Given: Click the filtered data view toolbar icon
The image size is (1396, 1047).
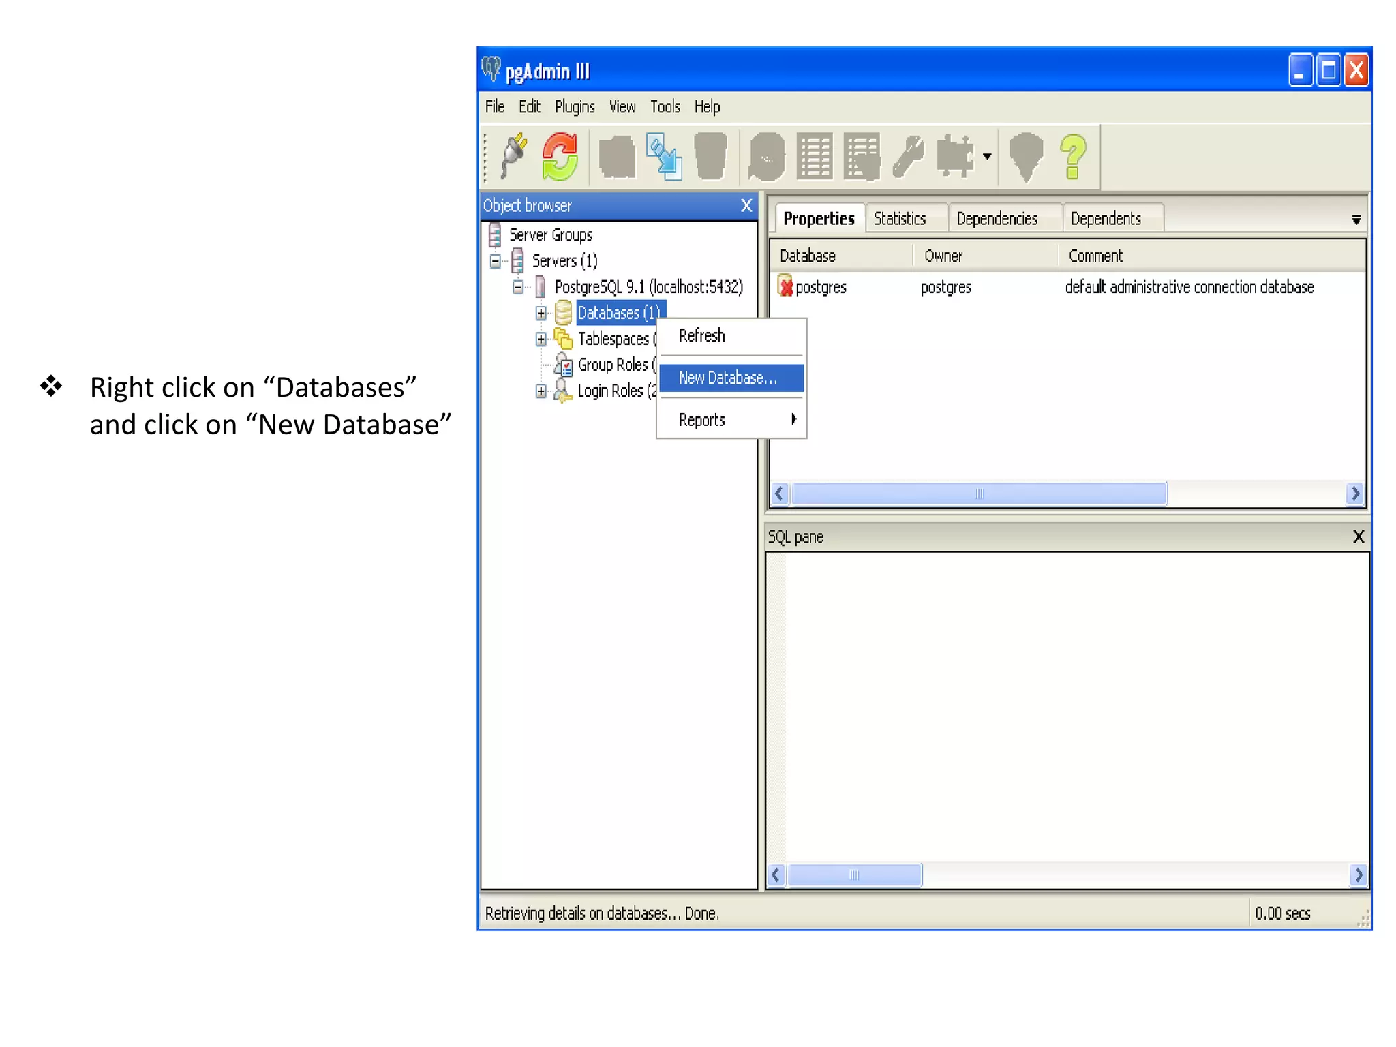Looking at the screenshot, I should click(862, 157).
